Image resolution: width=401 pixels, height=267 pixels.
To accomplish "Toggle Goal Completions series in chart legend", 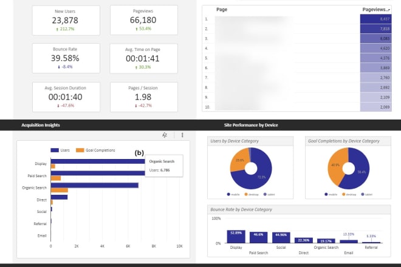I will coord(95,150).
